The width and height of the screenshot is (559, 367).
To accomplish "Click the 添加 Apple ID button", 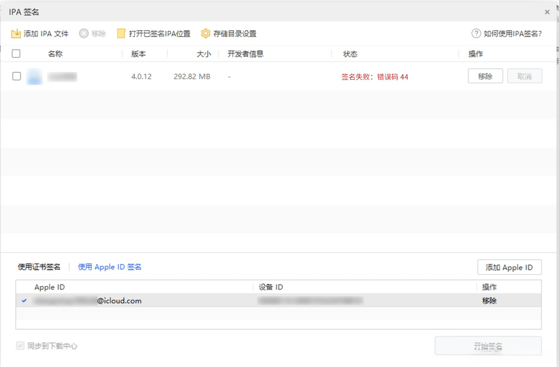I will click(x=509, y=267).
